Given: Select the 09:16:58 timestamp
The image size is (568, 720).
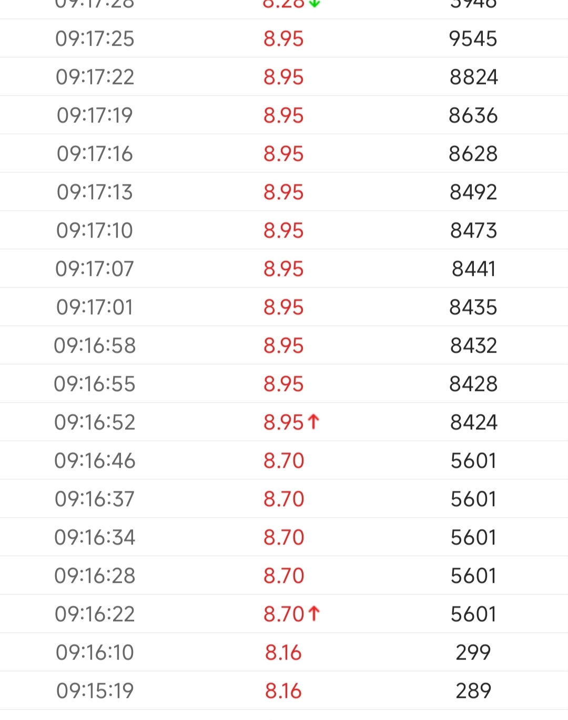Looking at the screenshot, I should click(95, 346).
